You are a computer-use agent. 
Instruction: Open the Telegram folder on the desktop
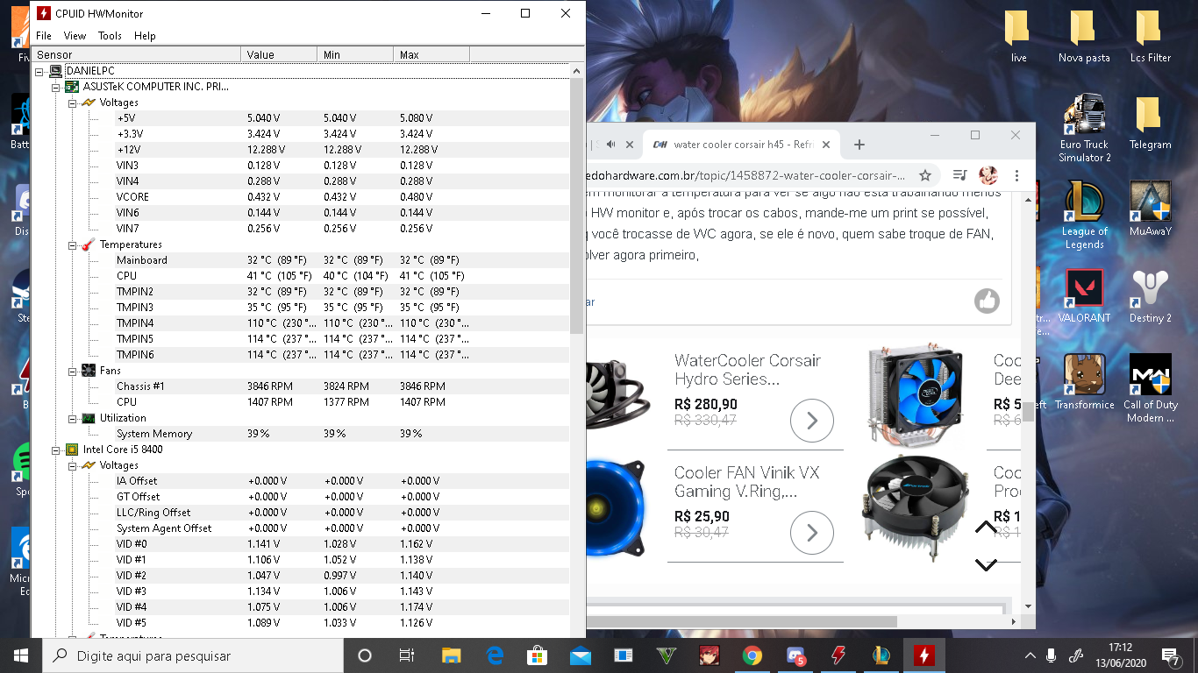[x=1150, y=124]
